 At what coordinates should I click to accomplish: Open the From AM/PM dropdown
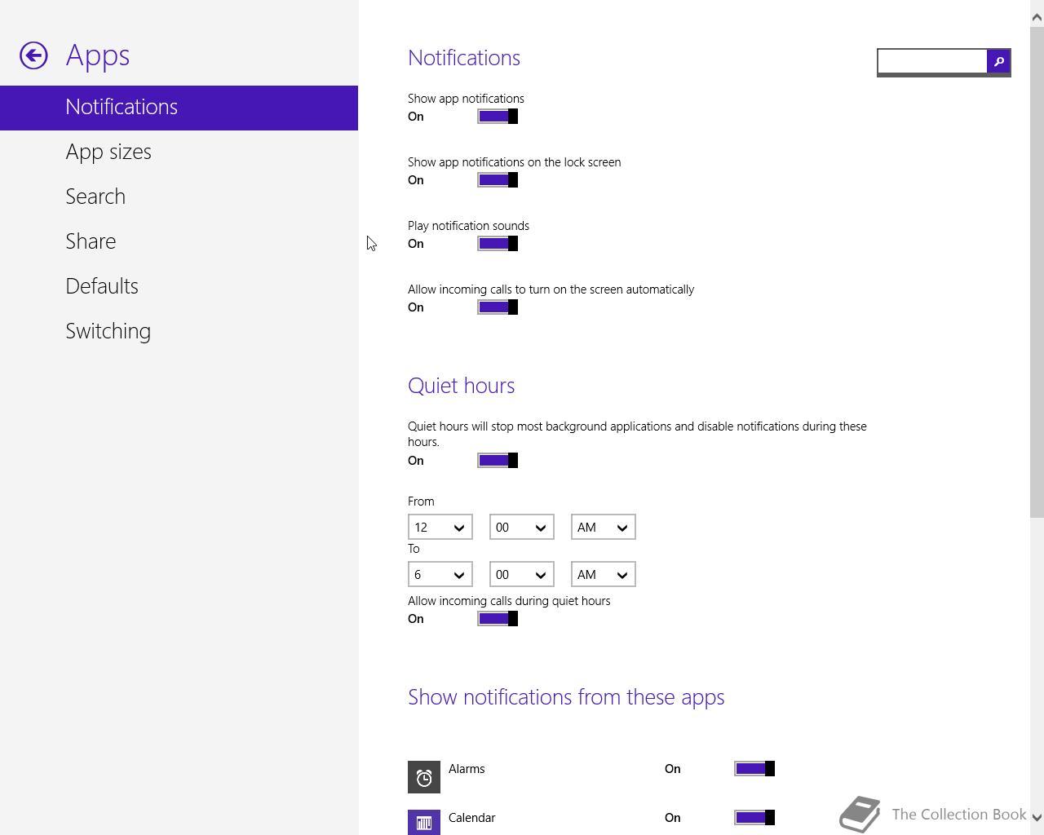[x=603, y=528]
